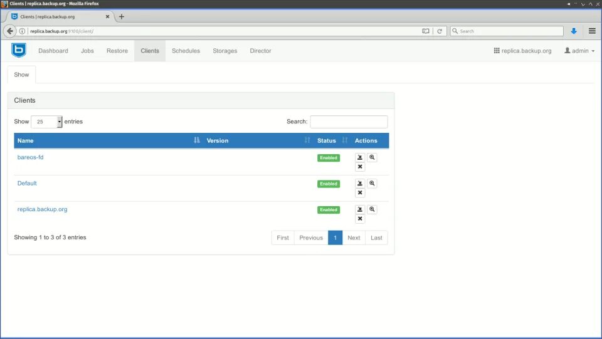Sort table by Status column
The width and height of the screenshot is (602, 339).
tap(332, 141)
